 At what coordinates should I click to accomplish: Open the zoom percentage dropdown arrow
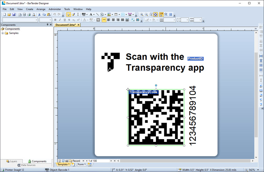[258, 170]
